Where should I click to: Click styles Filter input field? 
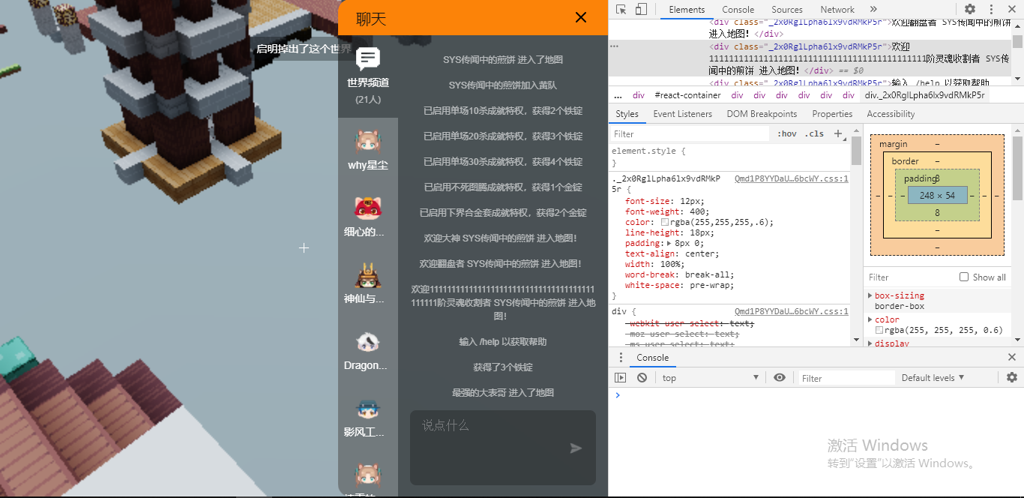(x=690, y=133)
